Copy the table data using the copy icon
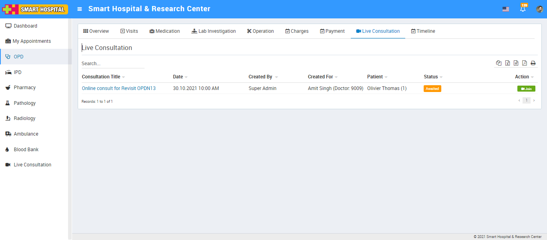 [499, 63]
